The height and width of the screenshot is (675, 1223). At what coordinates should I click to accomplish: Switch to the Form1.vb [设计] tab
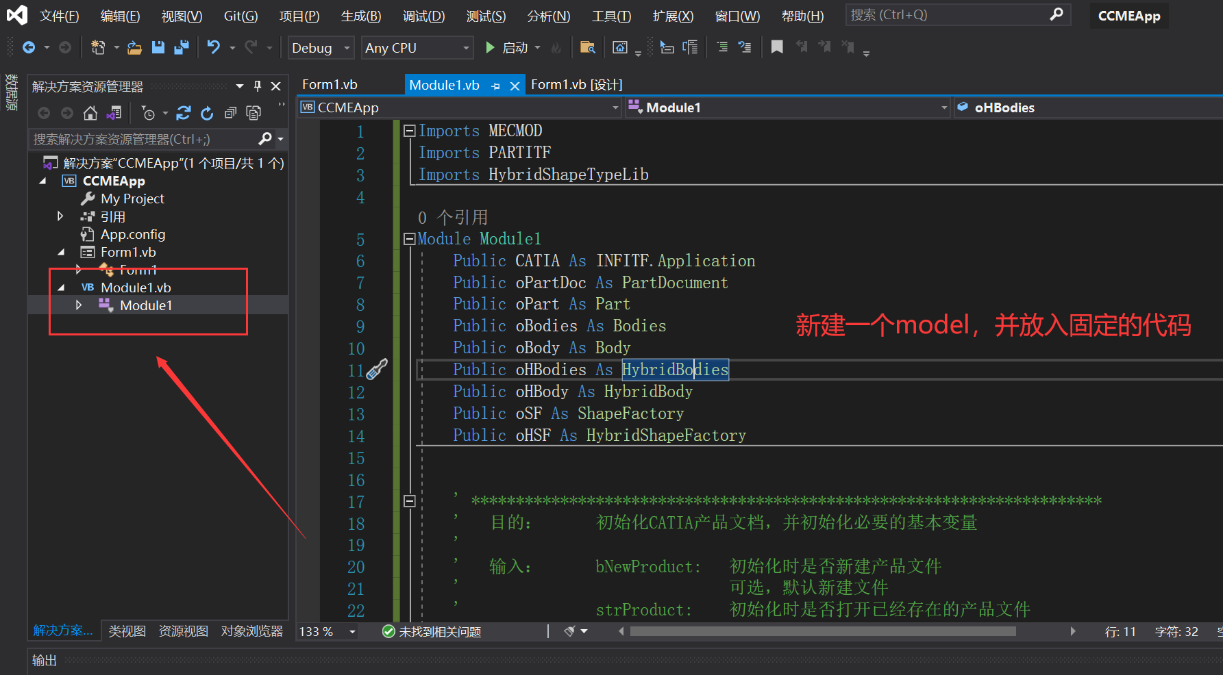[x=577, y=85]
